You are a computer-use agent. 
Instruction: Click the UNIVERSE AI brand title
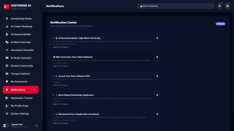pyautogui.click(x=21, y=5)
